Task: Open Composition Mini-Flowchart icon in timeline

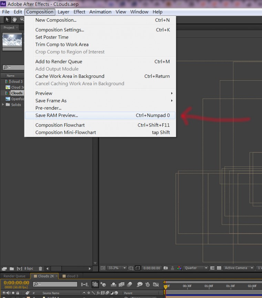Action: click(84, 285)
